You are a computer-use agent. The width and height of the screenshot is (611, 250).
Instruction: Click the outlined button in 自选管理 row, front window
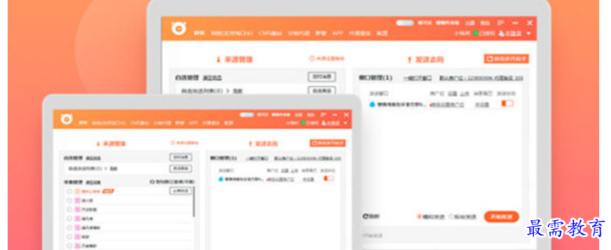[181, 157]
